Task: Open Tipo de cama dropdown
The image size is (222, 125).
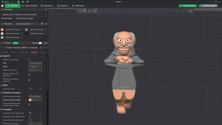Action: [x=31, y=18]
